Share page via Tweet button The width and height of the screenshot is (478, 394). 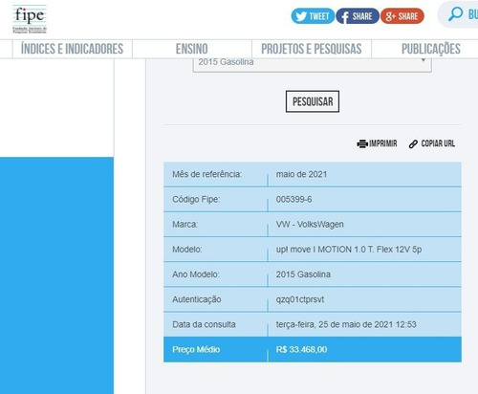(313, 16)
